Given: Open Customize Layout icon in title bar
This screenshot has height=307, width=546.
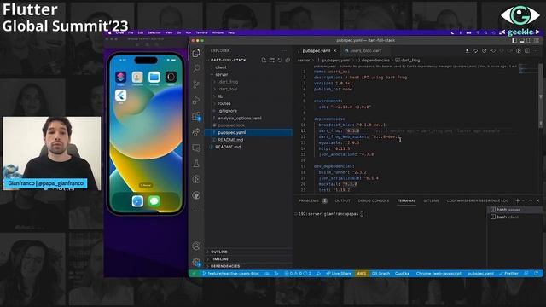Looking at the screenshot, I should [537, 40].
